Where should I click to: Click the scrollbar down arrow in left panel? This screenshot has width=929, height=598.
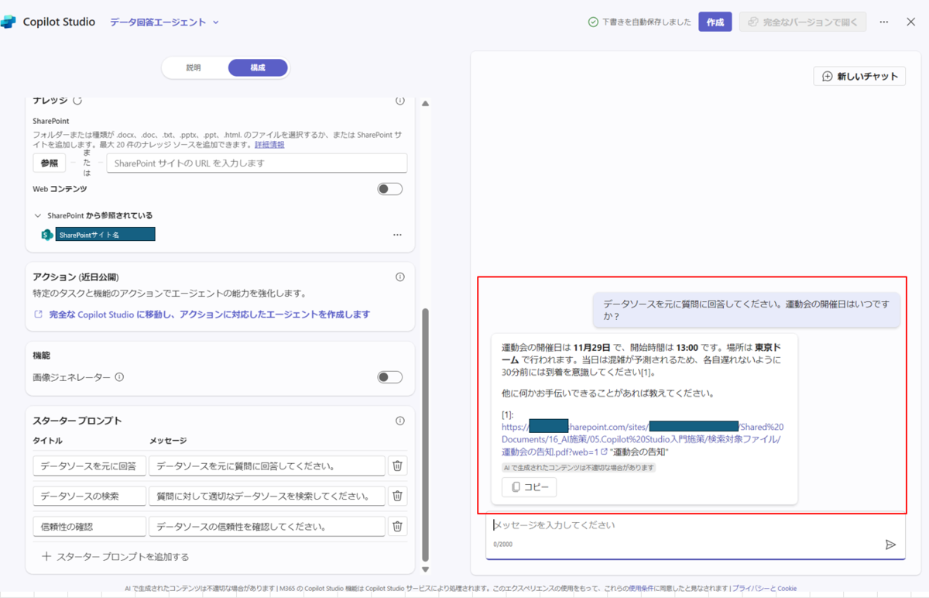pos(425,569)
